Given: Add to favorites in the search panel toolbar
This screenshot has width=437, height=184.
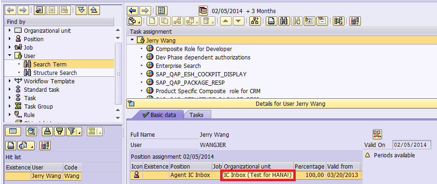Looking at the screenshot, I should click(39, 10).
